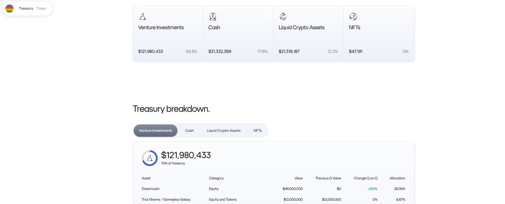Click the $0 previous quarter value
This screenshot has width=505, height=204.
[339, 189]
